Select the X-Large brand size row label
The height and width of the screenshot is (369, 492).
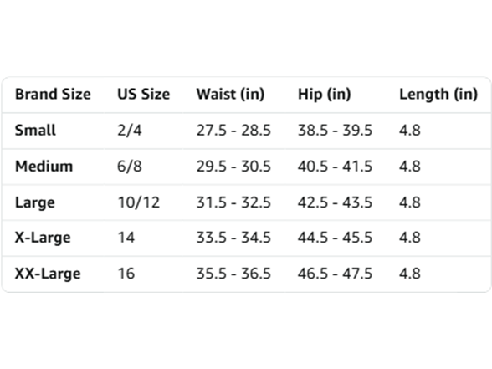43,238
